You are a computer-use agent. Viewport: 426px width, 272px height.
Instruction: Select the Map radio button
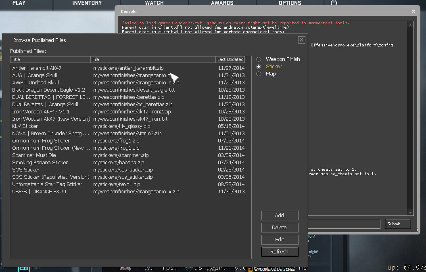pos(259,74)
